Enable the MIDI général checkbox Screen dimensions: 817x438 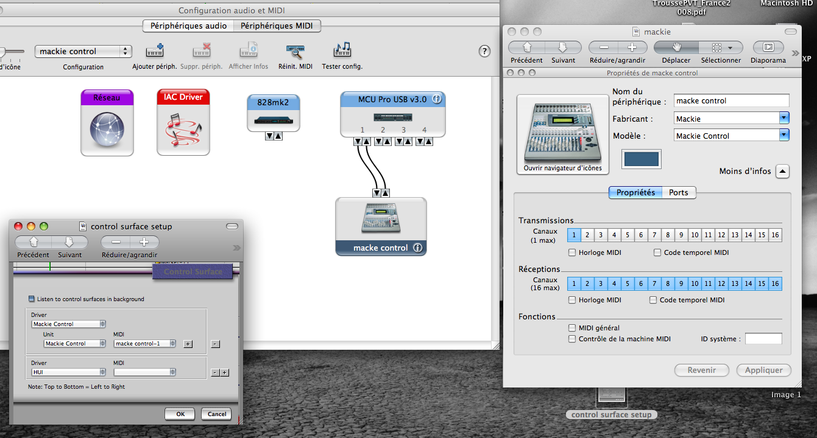pyautogui.click(x=572, y=328)
